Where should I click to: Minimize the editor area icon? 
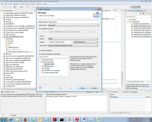(121, 10)
